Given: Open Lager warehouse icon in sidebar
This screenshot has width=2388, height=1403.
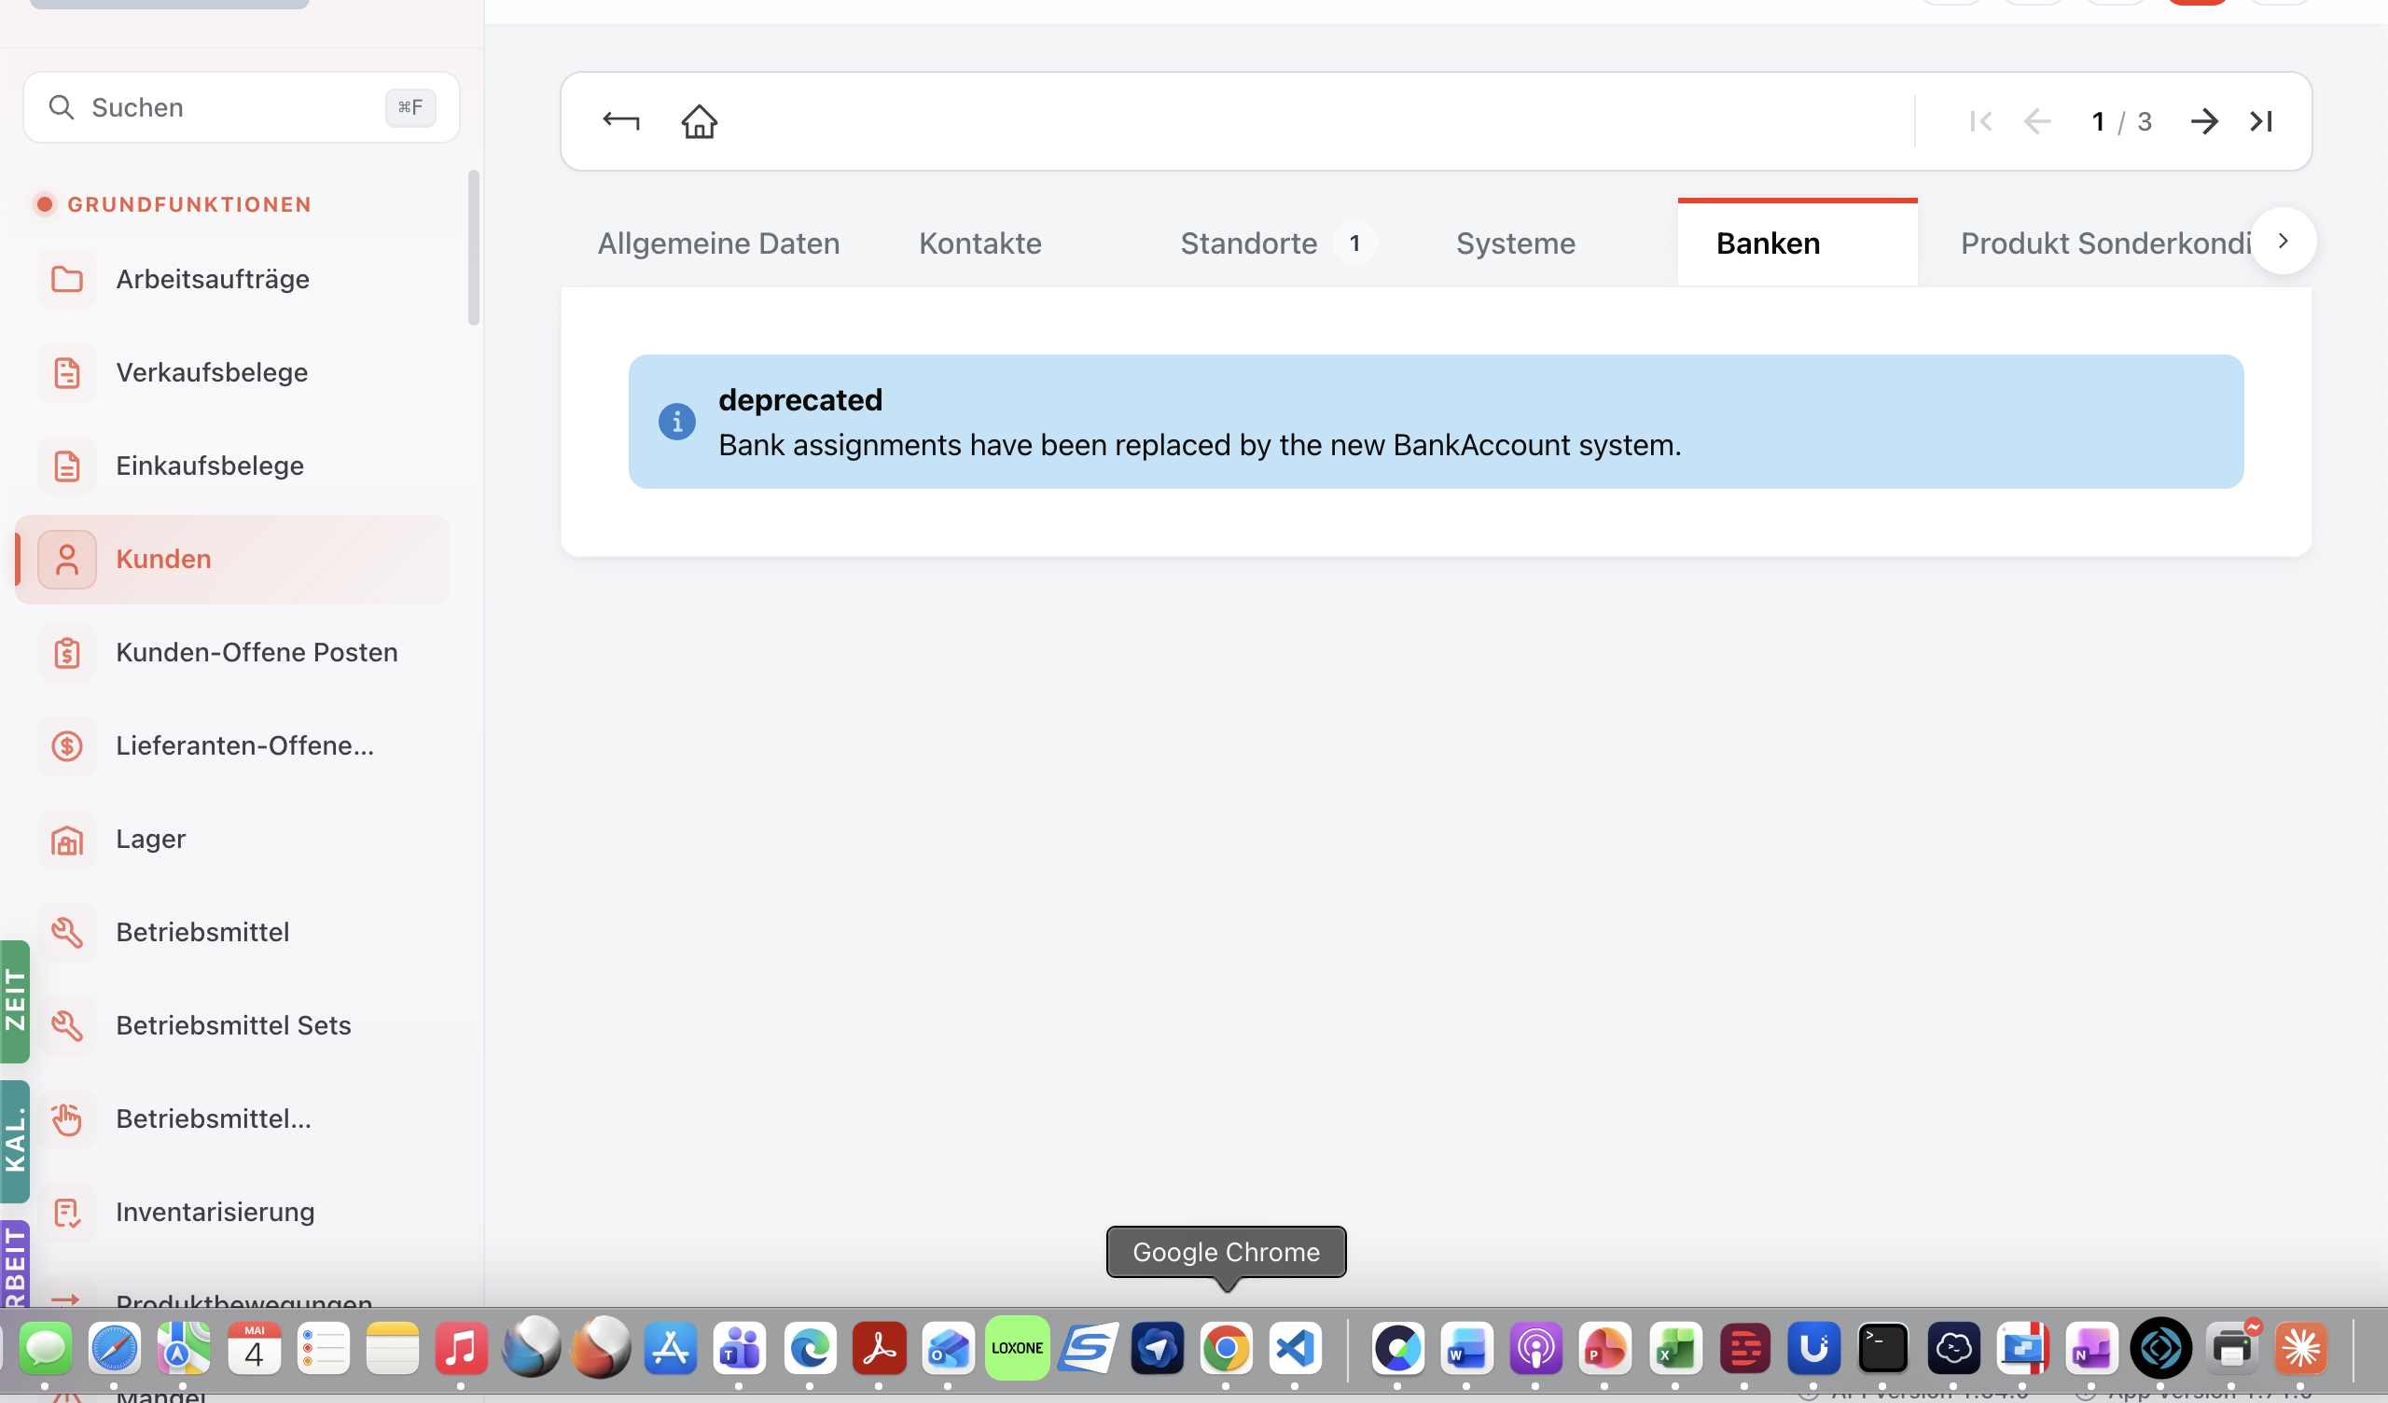Looking at the screenshot, I should (67, 840).
